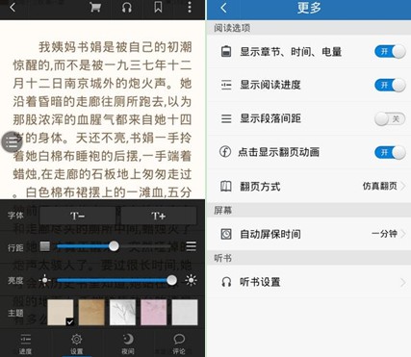Viewport: 411px width, 357px height.
Task: Select the 设置 tab in bottom bar
Action: click(77, 344)
